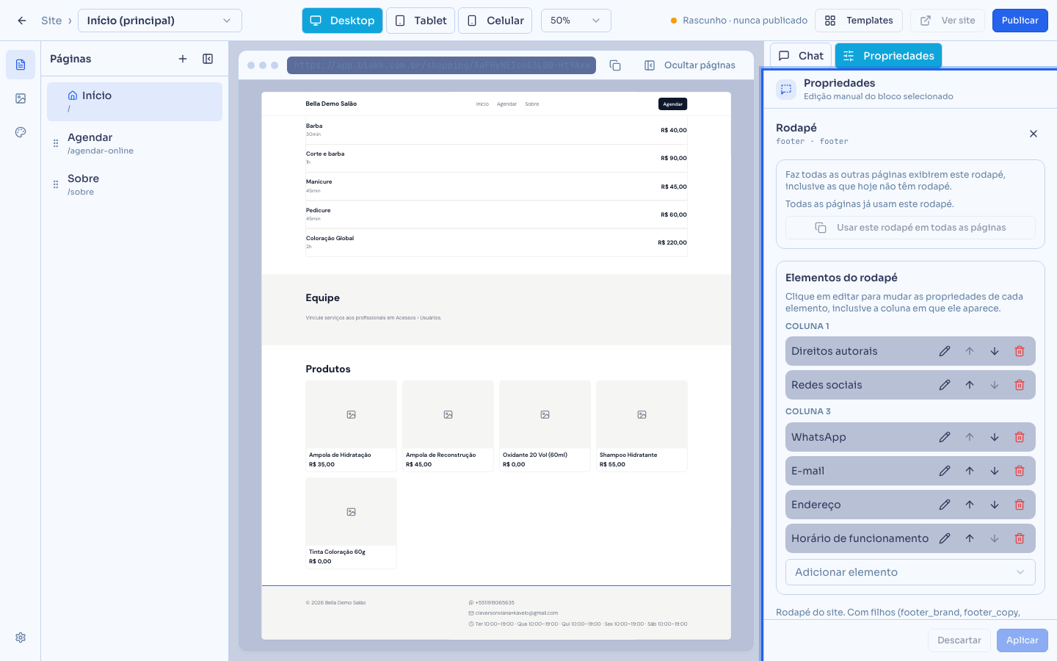
Task: Open settings gear in left sidebar
Action: (x=21, y=637)
